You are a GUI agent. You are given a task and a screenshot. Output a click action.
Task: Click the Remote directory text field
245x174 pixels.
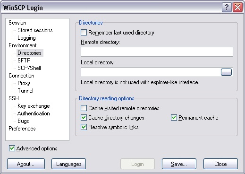click(x=157, y=52)
